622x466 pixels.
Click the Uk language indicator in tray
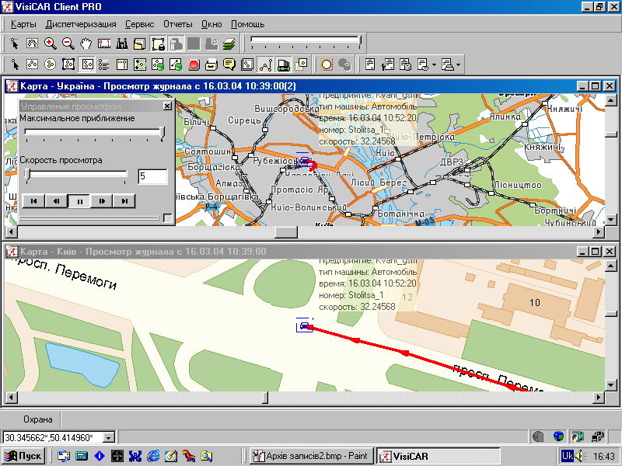[568, 456]
